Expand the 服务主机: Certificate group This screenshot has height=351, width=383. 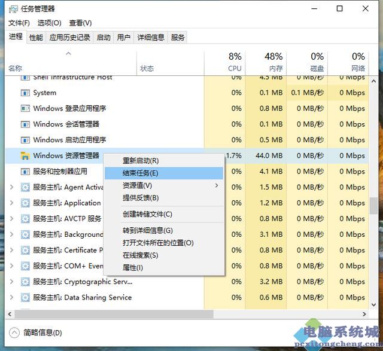click(11, 250)
